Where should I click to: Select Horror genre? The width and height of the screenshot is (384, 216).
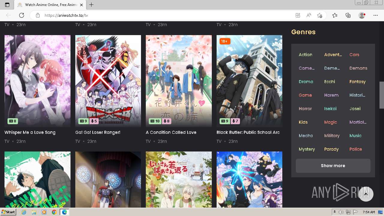tap(305, 109)
